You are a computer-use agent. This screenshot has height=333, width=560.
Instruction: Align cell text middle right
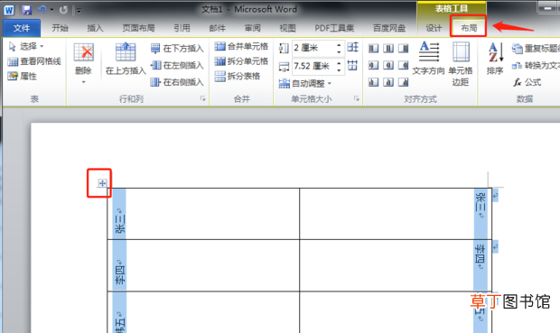pos(403,65)
